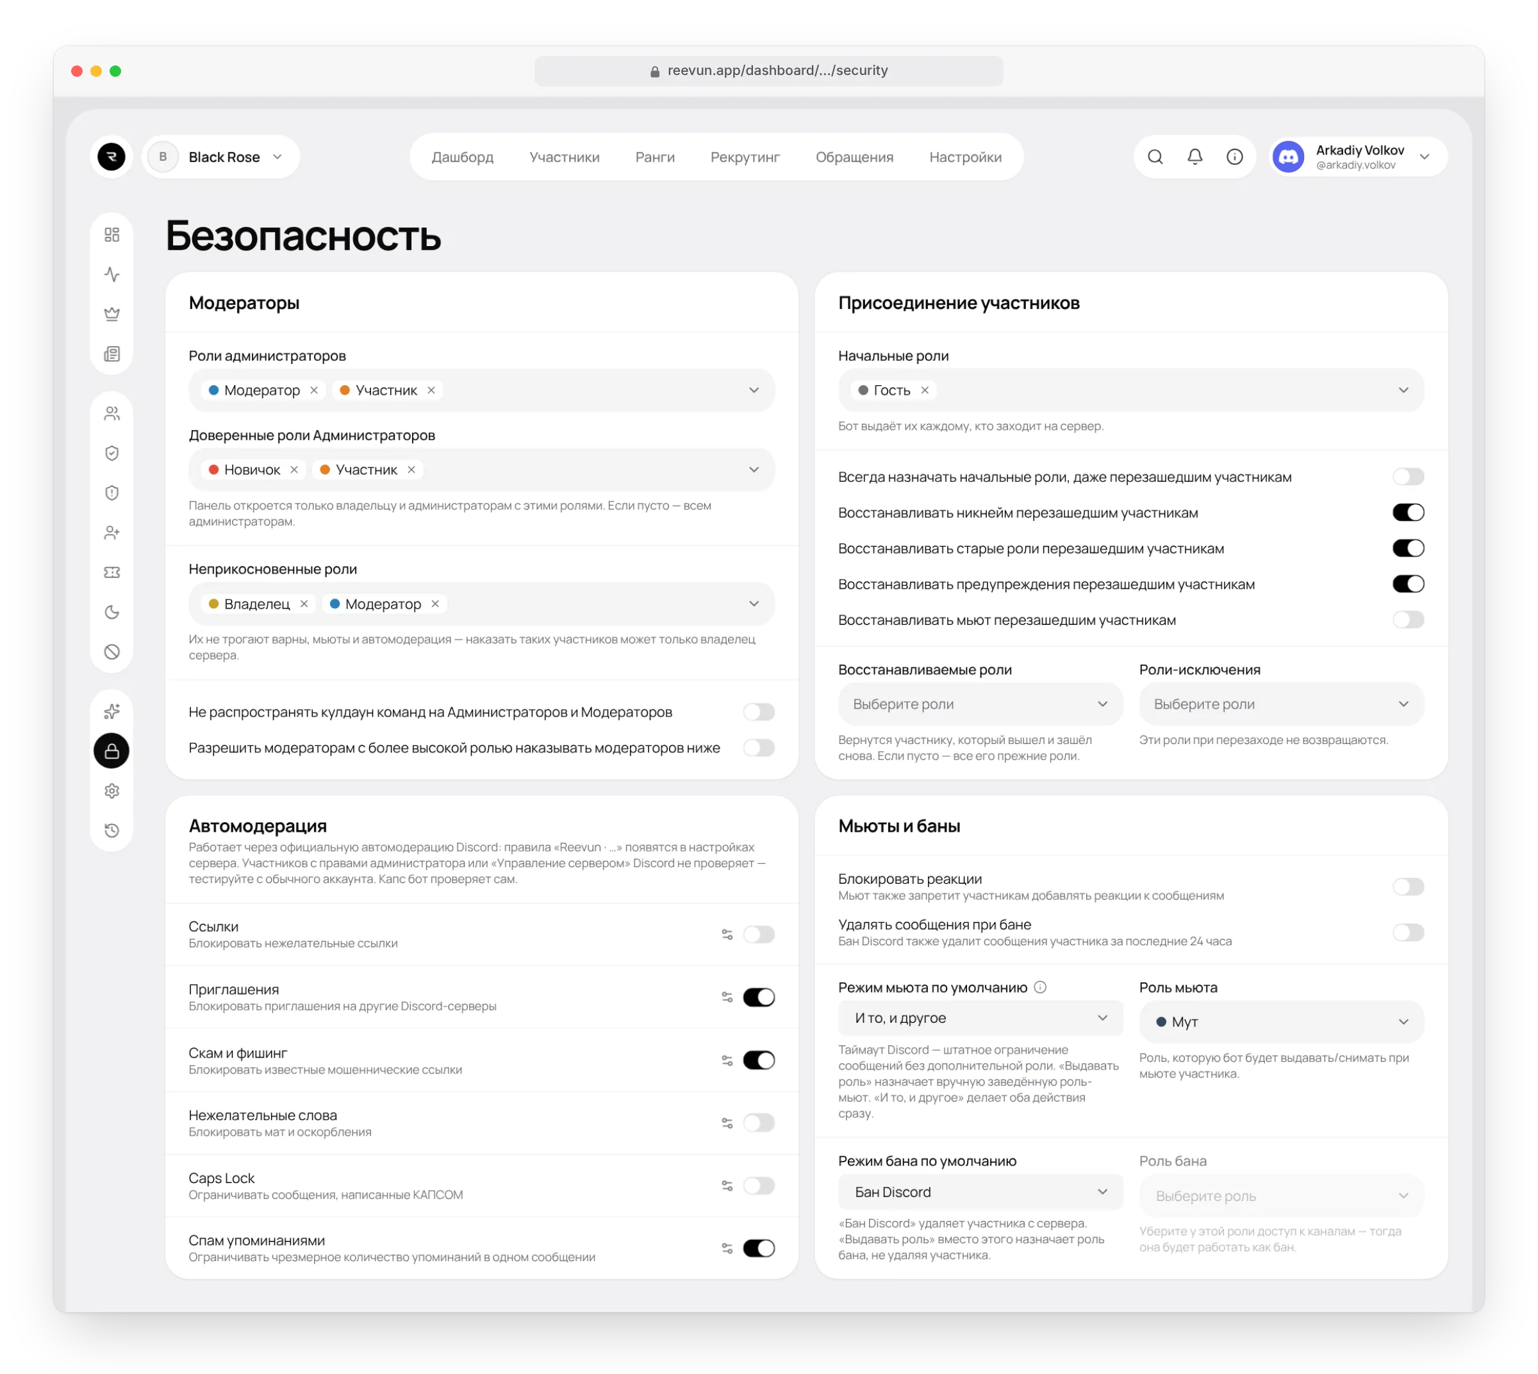Turn on Нежелательные слова toggle
The image size is (1538, 1374).
coord(758,1123)
